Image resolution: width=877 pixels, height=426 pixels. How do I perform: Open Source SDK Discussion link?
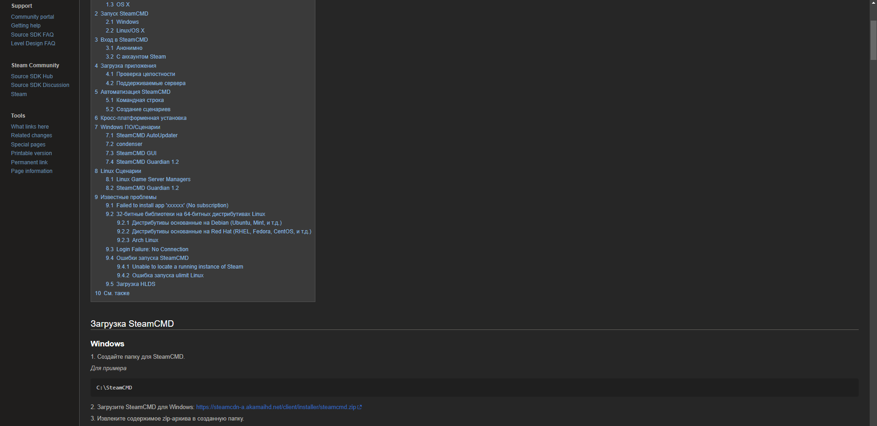(40, 85)
